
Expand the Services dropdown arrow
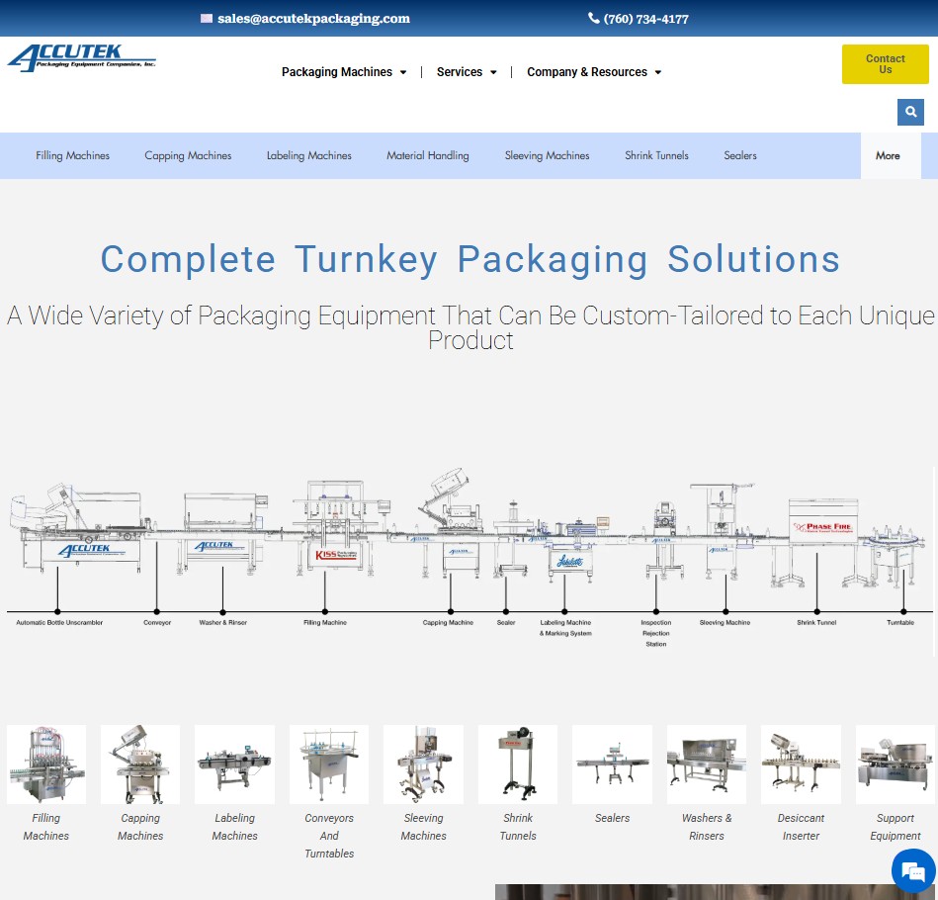tap(493, 72)
